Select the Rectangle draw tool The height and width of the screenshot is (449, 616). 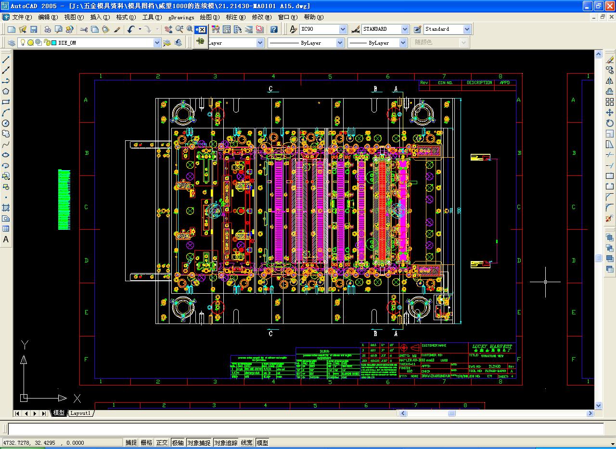tap(6, 102)
